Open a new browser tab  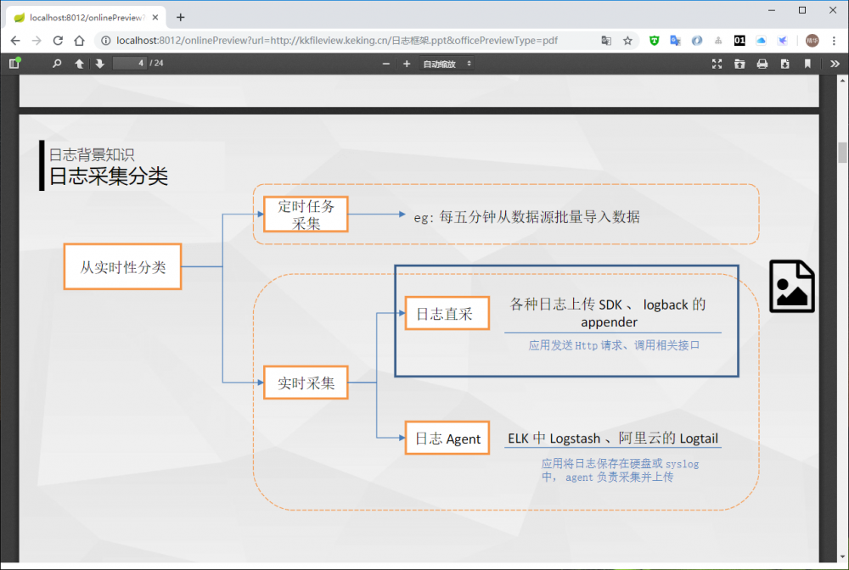click(182, 17)
